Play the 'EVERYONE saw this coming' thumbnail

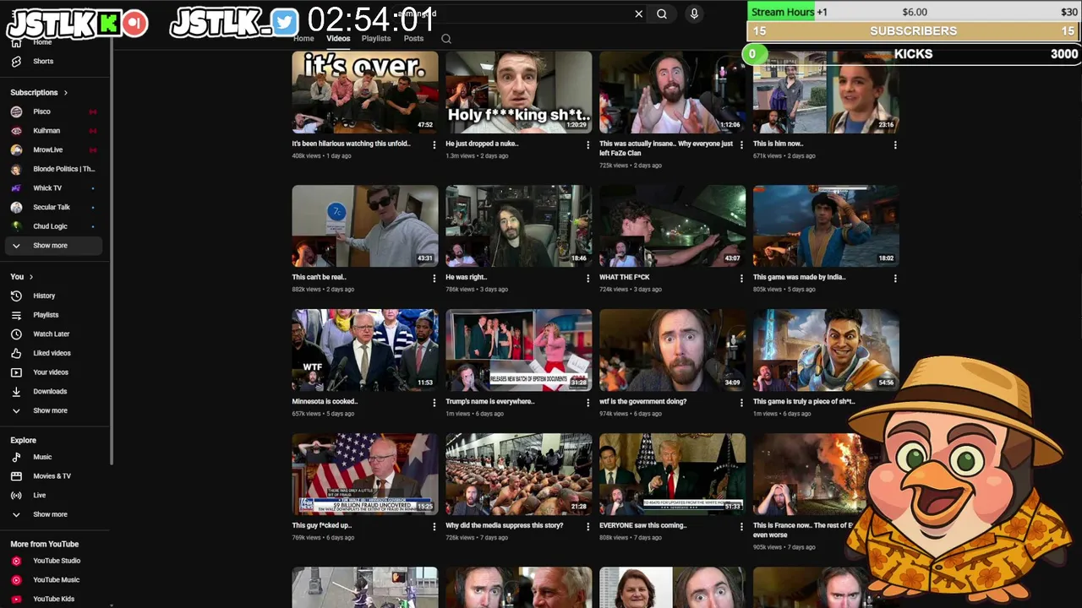(673, 474)
